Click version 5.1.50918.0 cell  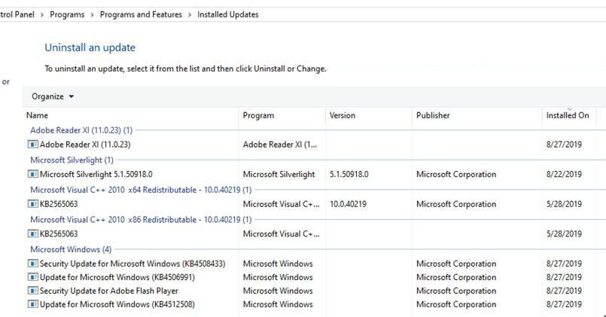click(x=349, y=175)
